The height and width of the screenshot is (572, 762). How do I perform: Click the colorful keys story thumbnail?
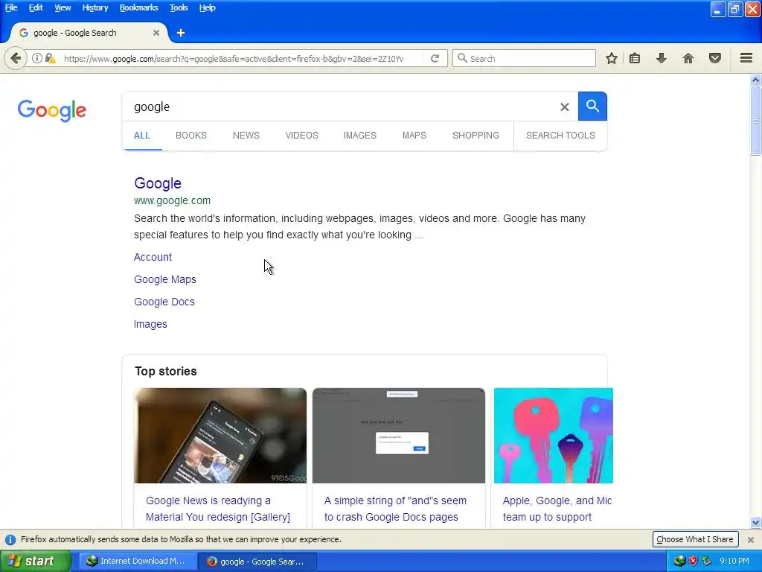point(554,435)
